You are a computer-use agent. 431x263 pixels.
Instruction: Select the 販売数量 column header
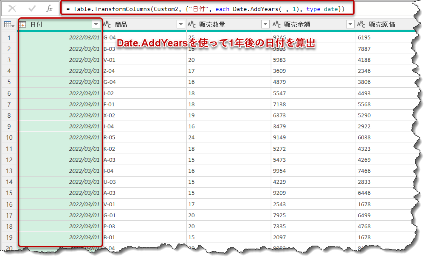229,25
